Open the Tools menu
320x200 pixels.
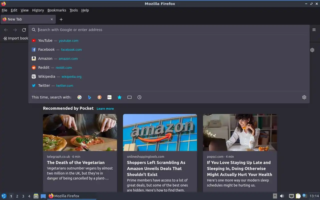click(x=74, y=10)
